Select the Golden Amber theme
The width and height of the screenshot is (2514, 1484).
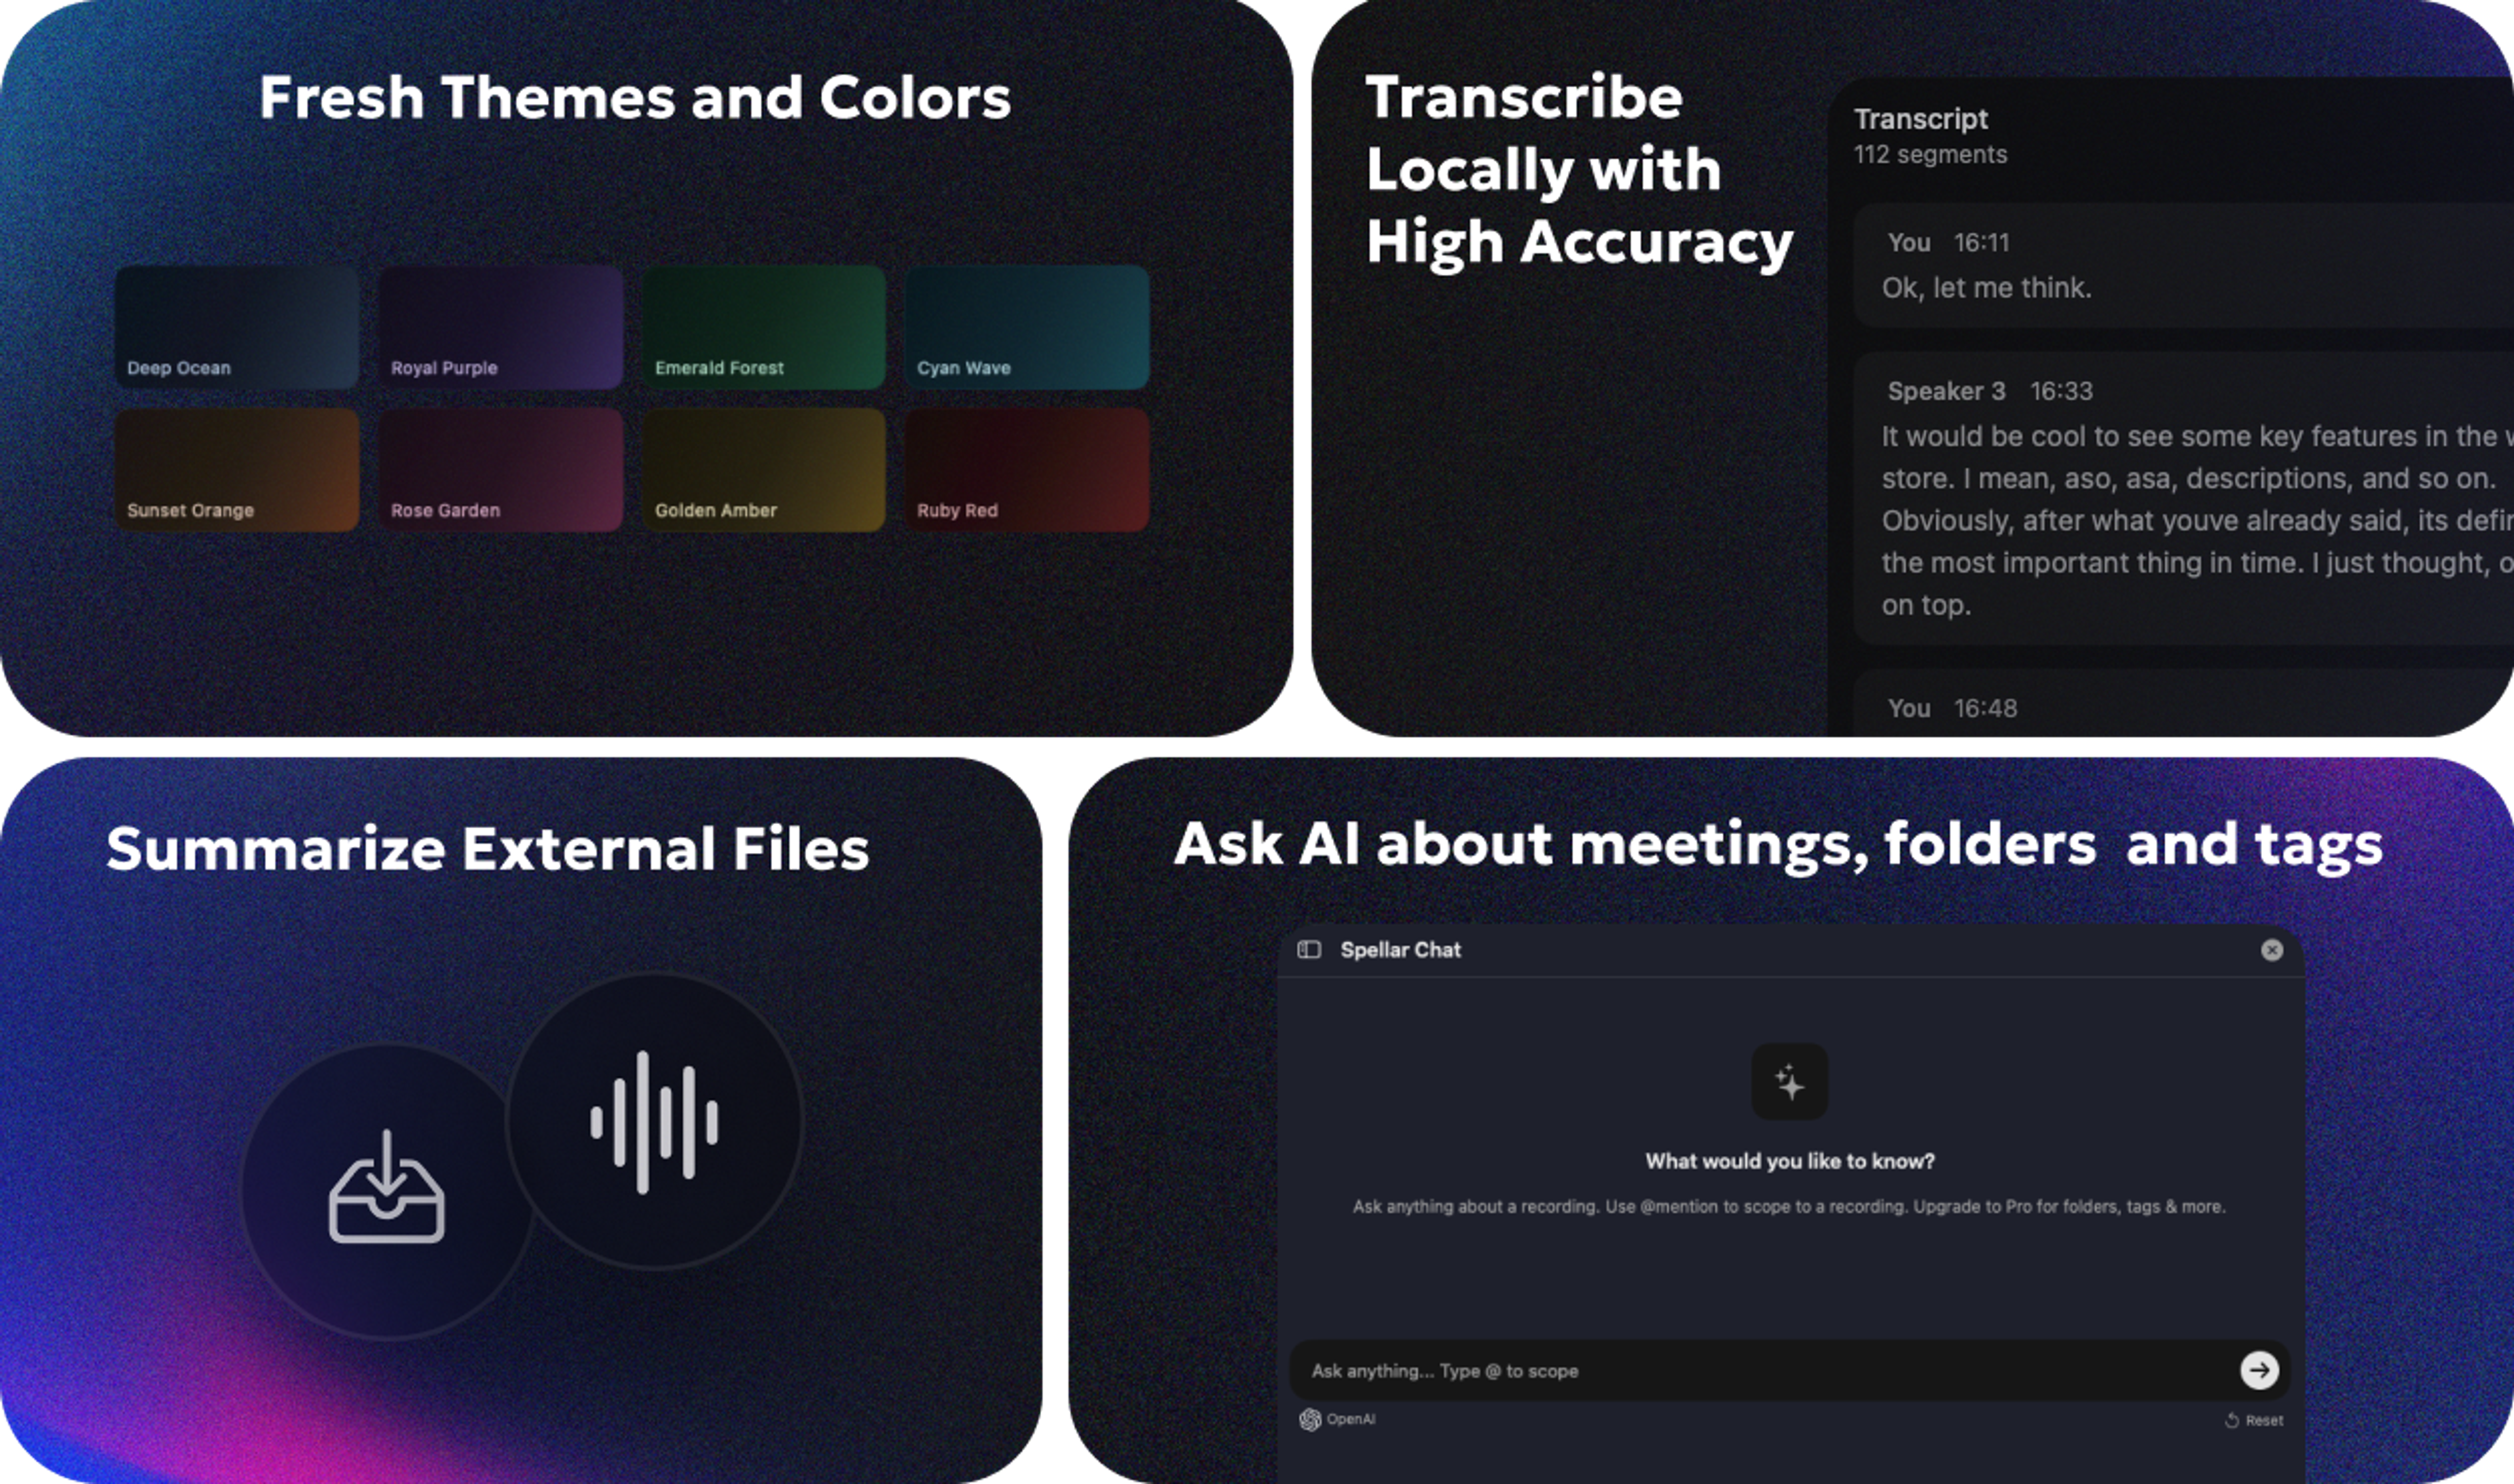pyautogui.click(x=764, y=469)
